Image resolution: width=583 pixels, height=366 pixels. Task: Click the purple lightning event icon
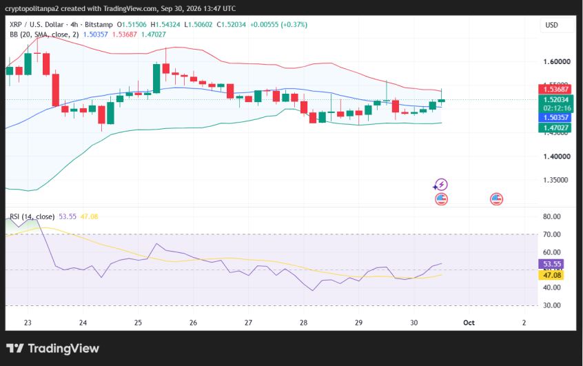coord(441,185)
